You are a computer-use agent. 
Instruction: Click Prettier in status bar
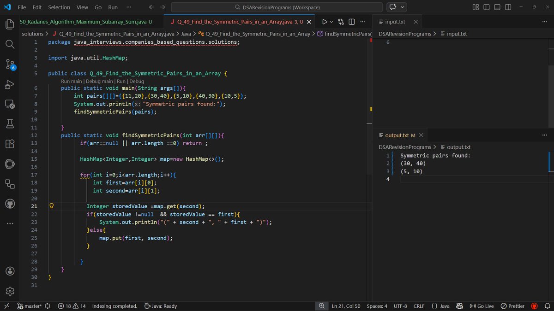coord(512,306)
